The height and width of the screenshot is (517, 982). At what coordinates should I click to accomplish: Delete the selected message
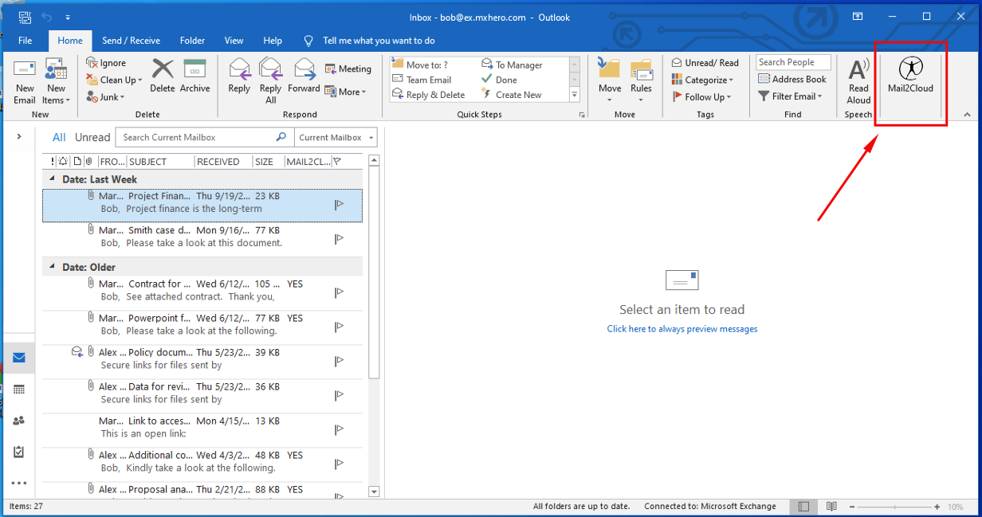click(163, 76)
